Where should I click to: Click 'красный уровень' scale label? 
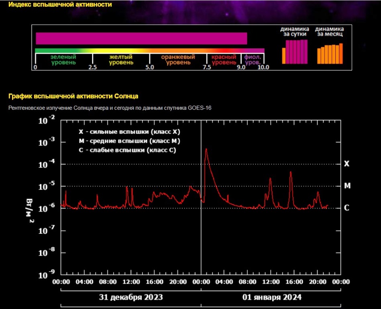point(224,60)
